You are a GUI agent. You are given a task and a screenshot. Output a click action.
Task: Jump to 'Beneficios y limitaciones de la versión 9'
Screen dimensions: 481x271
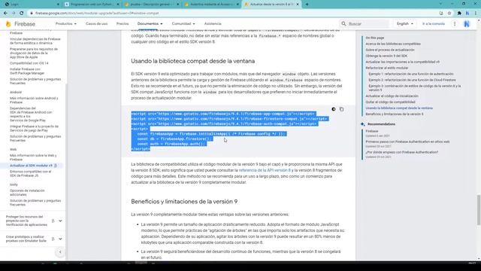click(x=394, y=114)
